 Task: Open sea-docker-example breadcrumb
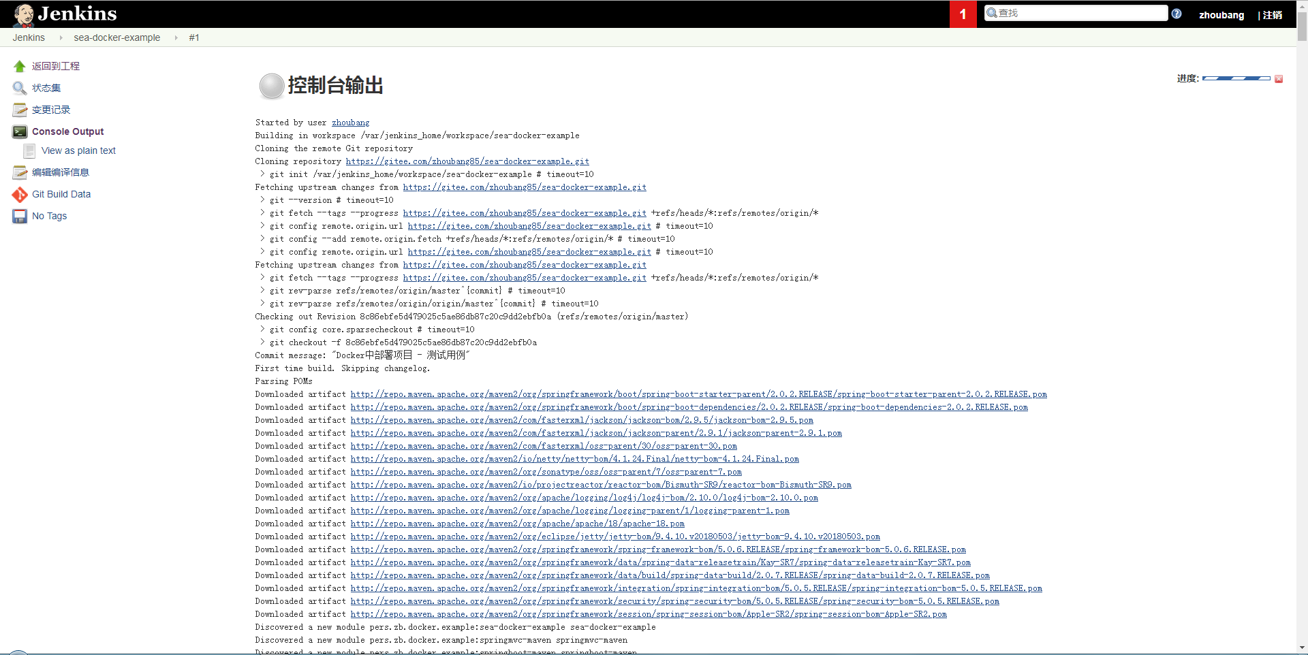pyautogui.click(x=117, y=37)
